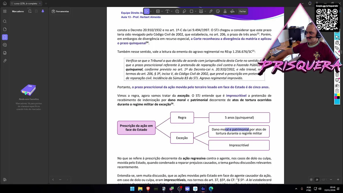Open the more options ellipsis
This screenshot has height=193, width=343.
pos(60,180)
